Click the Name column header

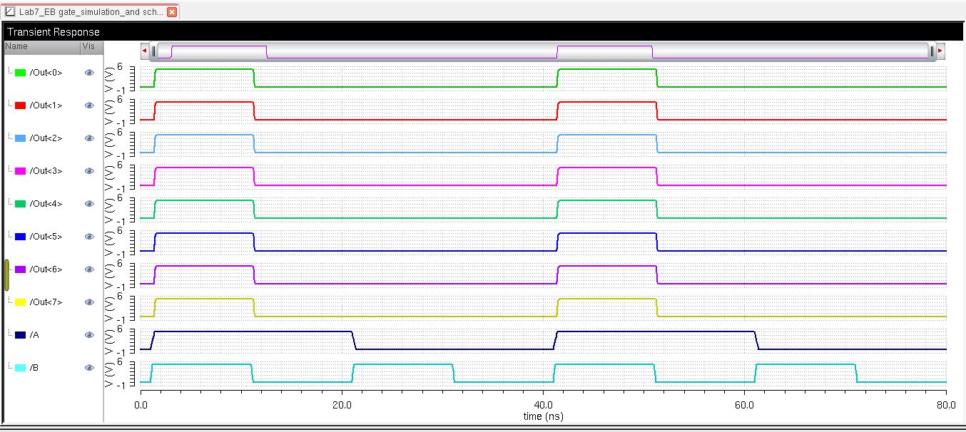pyautogui.click(x=41, y=46)
